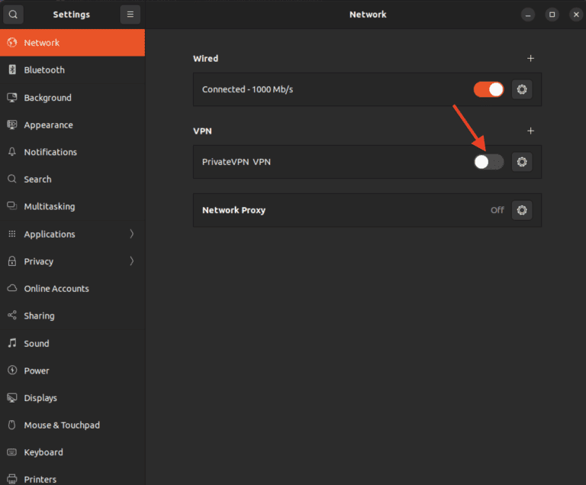This screenshot has height=485, width=586.
Task: Go to Notifications settings
Action: click(x=50, y=152)
